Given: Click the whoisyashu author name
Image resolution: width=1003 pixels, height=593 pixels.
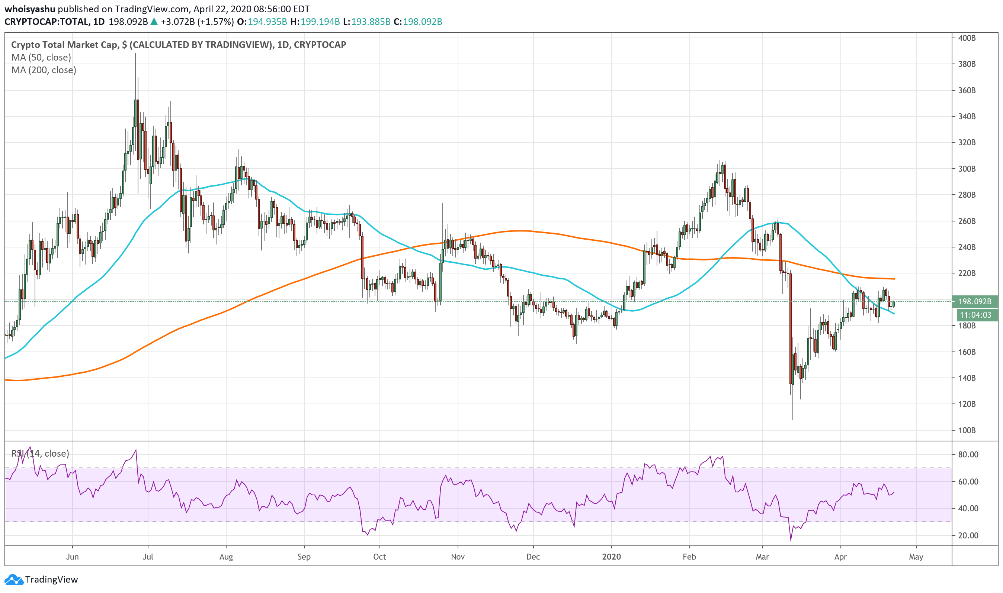Looking at the screenshot, I should [x=30, y=9].
